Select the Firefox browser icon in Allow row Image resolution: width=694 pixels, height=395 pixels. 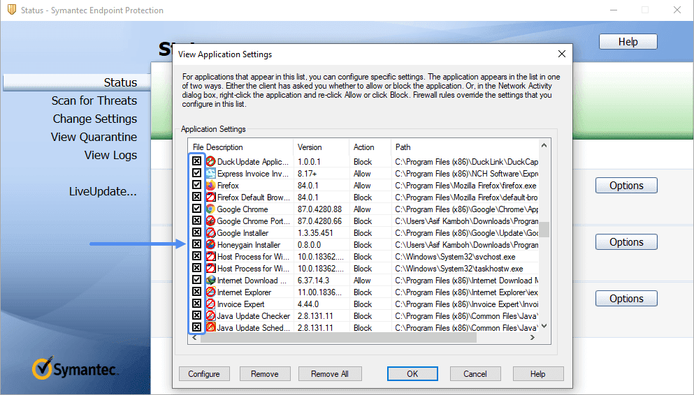(x=210, y=186)
